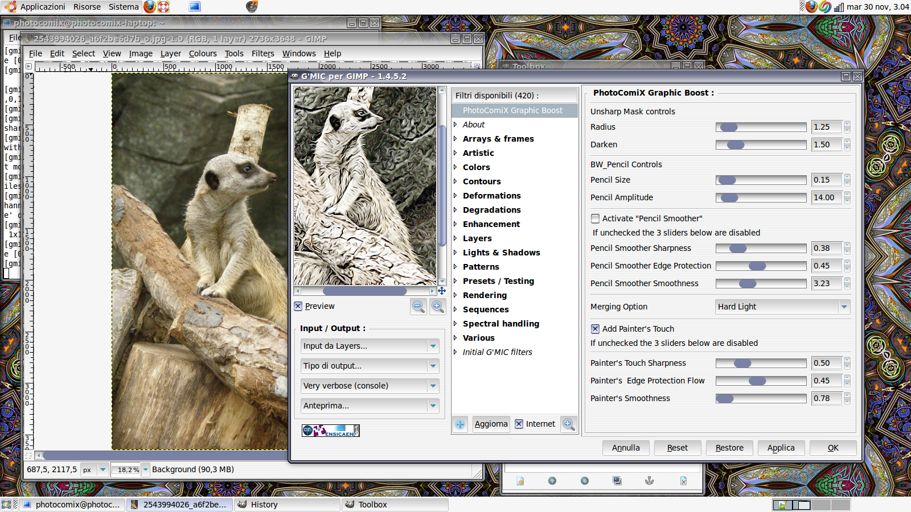
Task: Open the GIMP Filters menu
Action: pyautogui.click(x=262, y=53)
